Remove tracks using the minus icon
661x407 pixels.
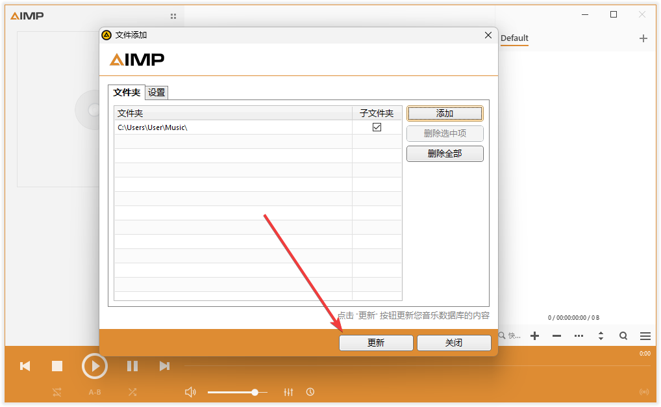(556, 335)
